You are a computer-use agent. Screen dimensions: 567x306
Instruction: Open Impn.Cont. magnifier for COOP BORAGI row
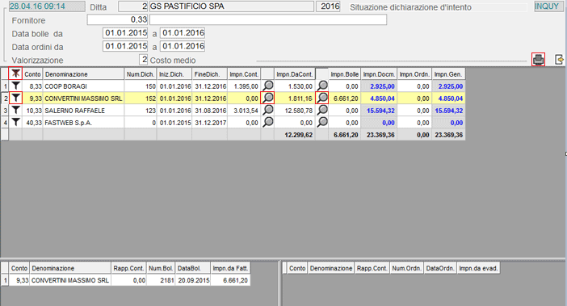(x=267, y=86)
